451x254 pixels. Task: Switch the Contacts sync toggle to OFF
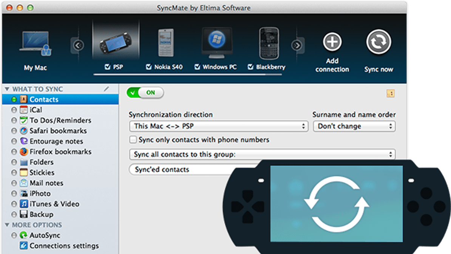tap(145, 92)
